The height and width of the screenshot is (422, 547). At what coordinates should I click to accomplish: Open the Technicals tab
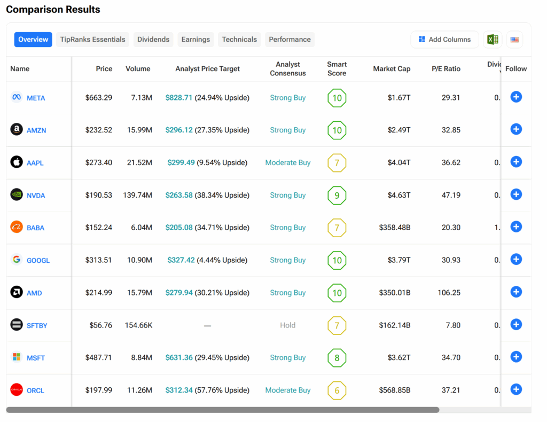239,40
